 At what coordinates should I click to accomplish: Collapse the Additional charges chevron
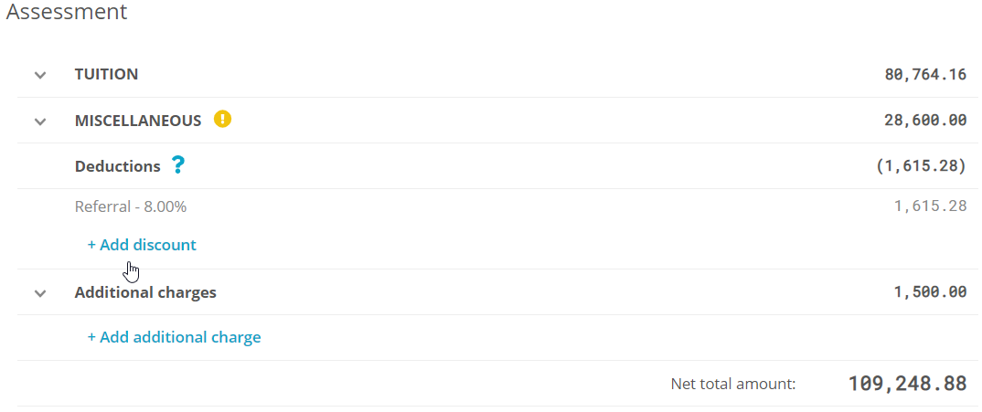(x=40, y=293)
